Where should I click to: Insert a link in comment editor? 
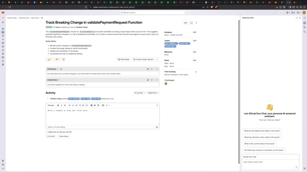pos(77,106)
